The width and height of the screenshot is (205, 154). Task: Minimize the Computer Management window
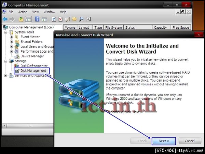click(168, 5)
